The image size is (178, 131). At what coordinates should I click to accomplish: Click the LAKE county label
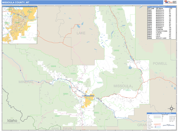(x=81, y=33)
